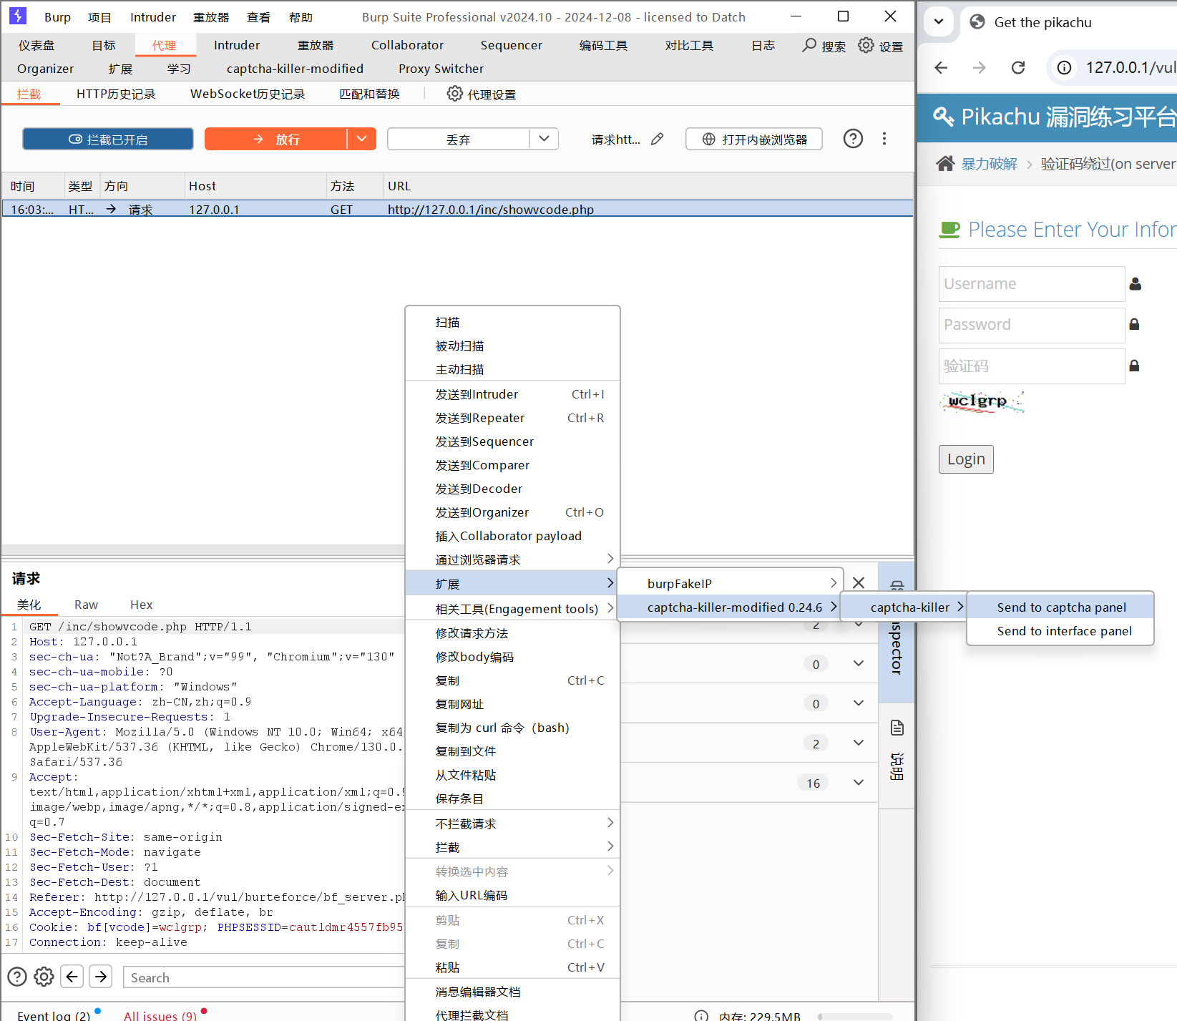Screen dimensions: 1177x1021
Task: Open the notes document icon in sidebar
Action: click(x=897, y=728)
